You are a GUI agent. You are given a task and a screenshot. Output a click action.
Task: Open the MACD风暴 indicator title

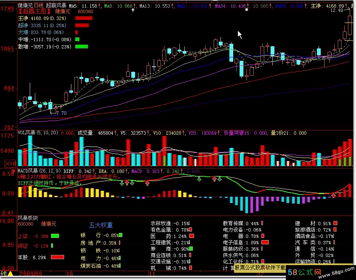click(x=28, y=171)
